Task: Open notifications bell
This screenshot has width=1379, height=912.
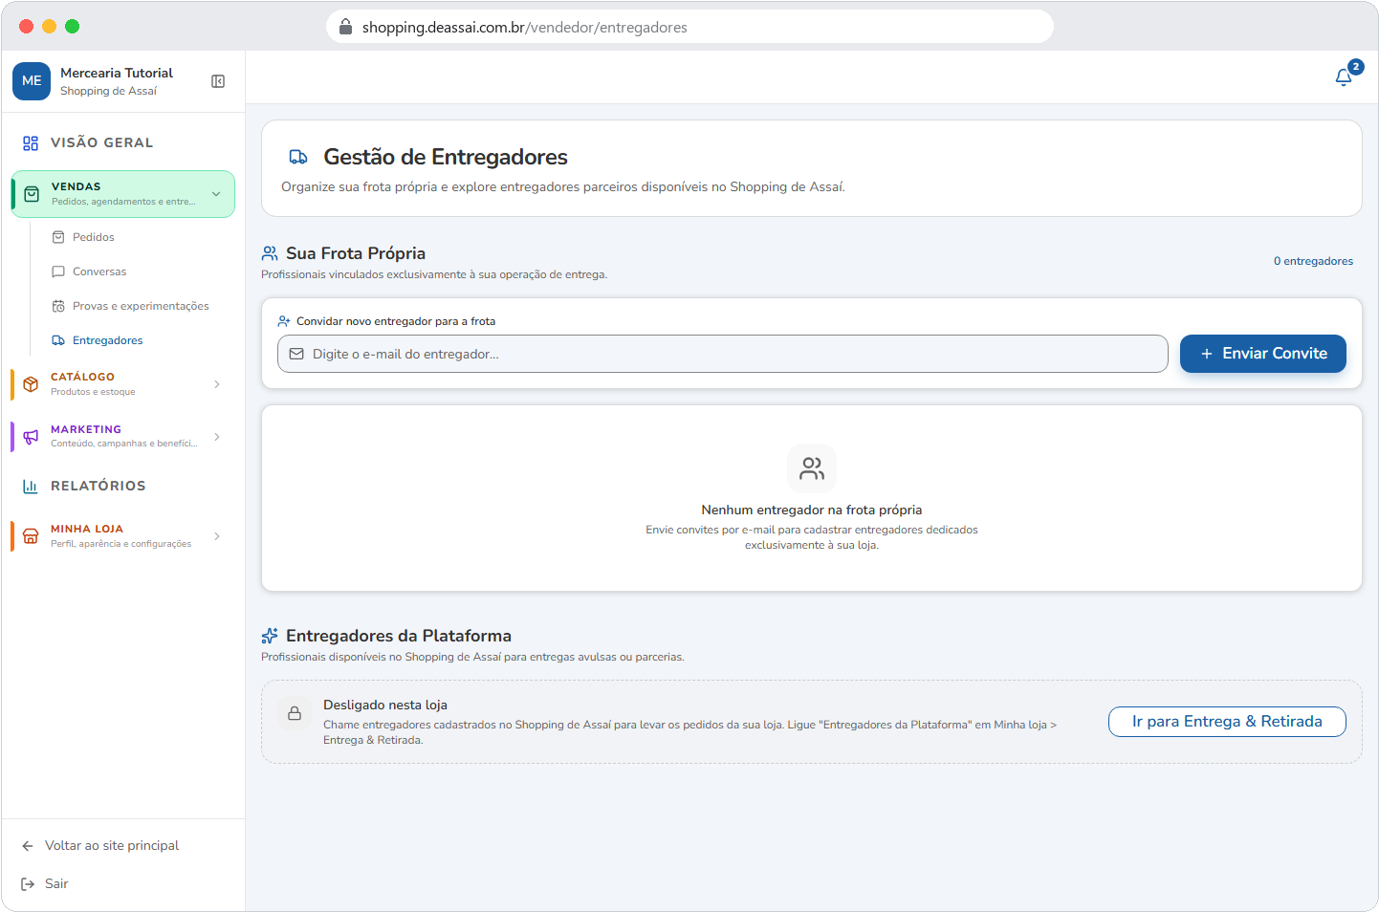Action: (1344, 77)
